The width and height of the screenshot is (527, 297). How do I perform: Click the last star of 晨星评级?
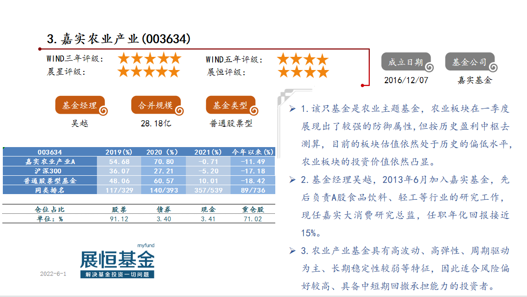[174, 72]
